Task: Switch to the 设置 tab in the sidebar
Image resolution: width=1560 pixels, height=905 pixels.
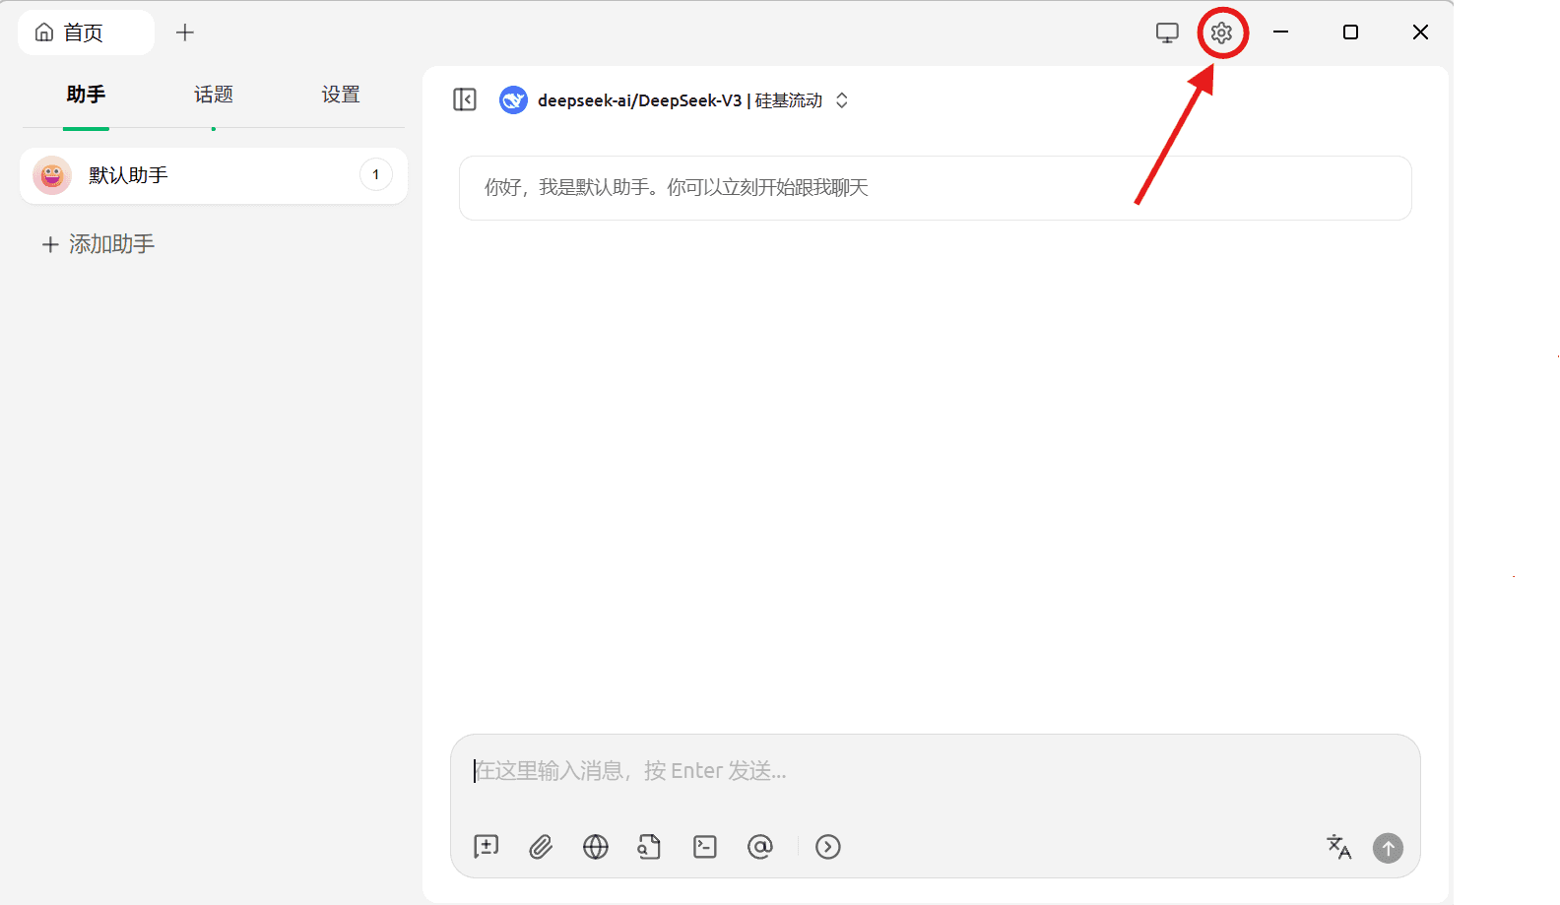Action: (x=341, y=95)
